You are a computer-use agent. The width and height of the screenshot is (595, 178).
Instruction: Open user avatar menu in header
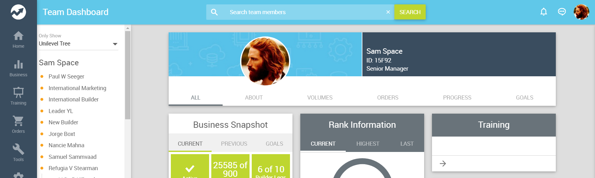coord(581,12)
